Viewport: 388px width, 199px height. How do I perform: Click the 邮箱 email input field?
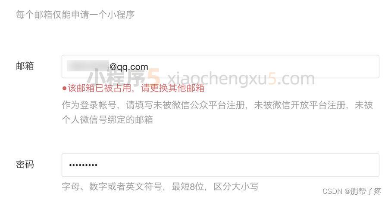[220, 67]
